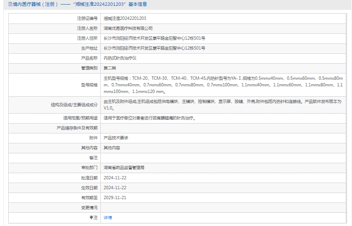This screenshot has width=352, height=226.
Task: Select product name 内热式针灸治疗仪
Action: click(x=120, y=58)
